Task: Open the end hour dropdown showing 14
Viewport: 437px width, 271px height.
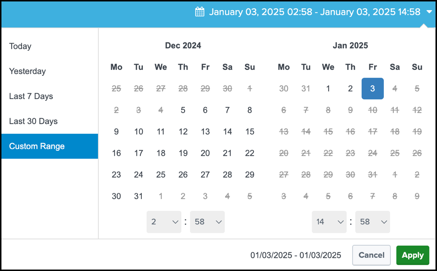Action: tap(329, 222)
